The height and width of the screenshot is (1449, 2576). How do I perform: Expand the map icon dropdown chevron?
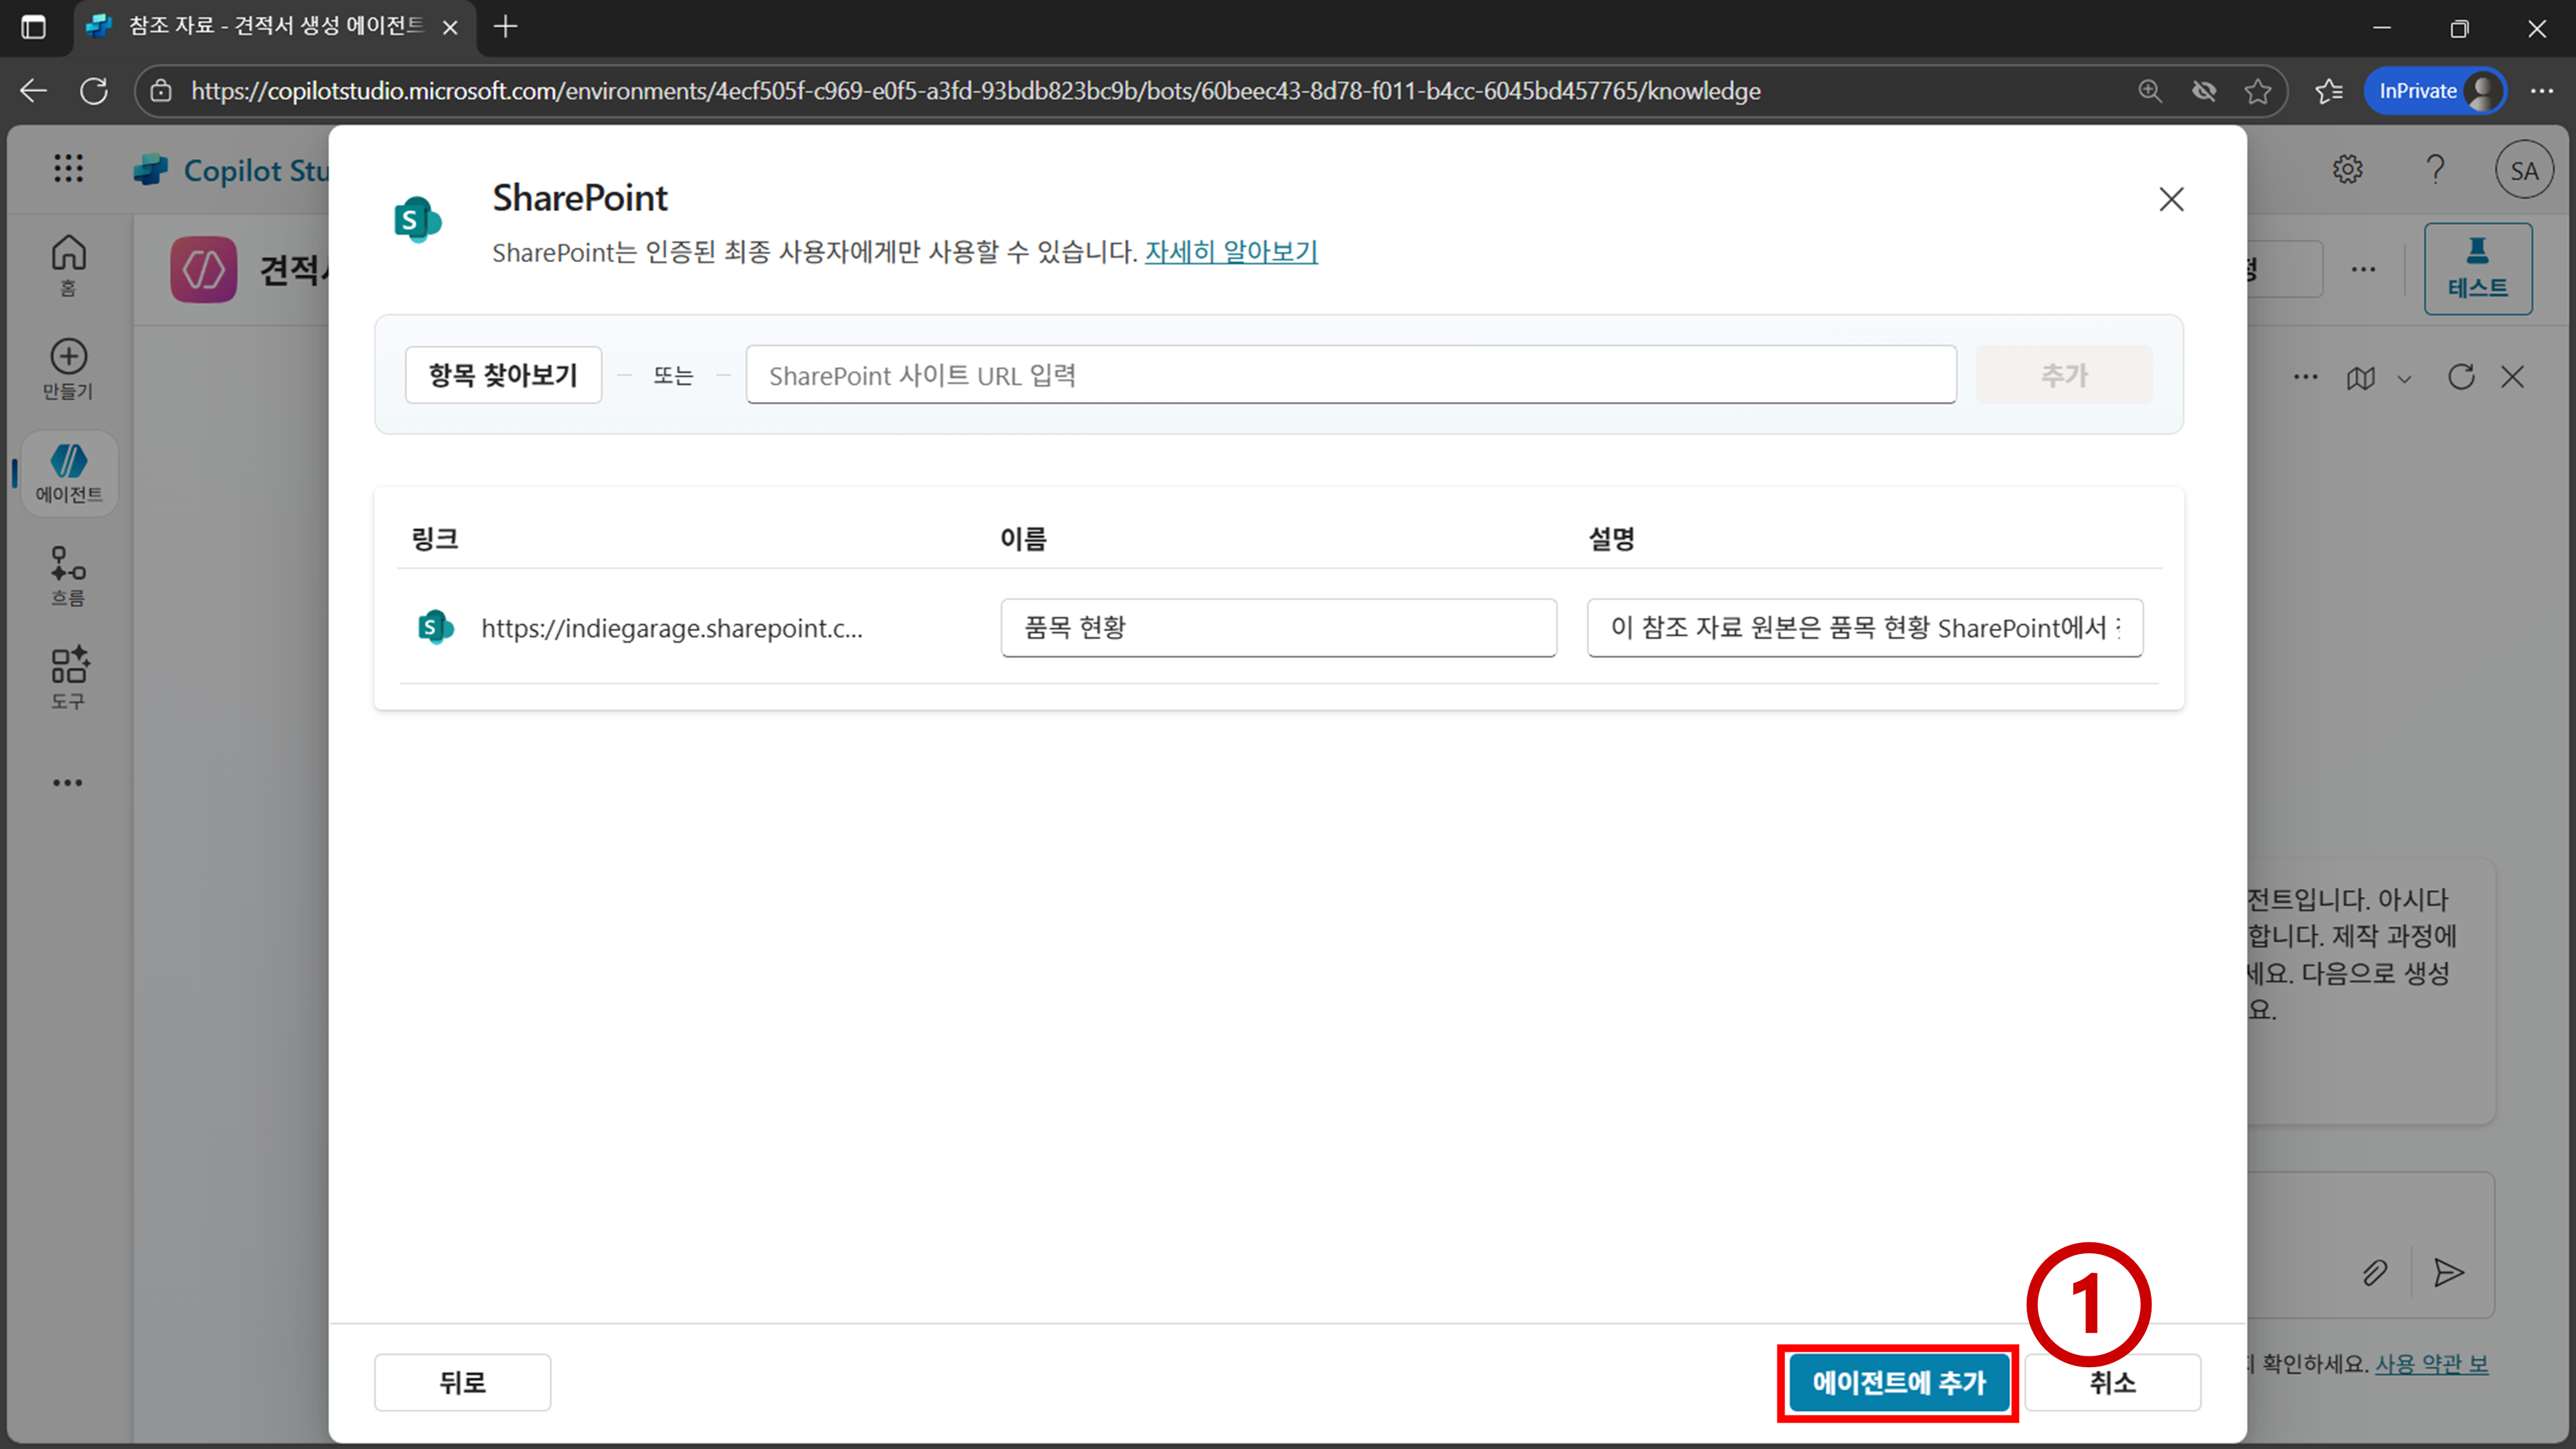2404,379
